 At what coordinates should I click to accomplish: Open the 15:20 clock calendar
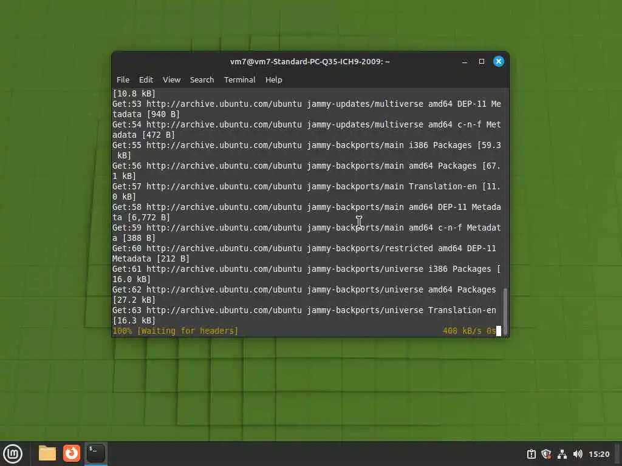point(599,454)
